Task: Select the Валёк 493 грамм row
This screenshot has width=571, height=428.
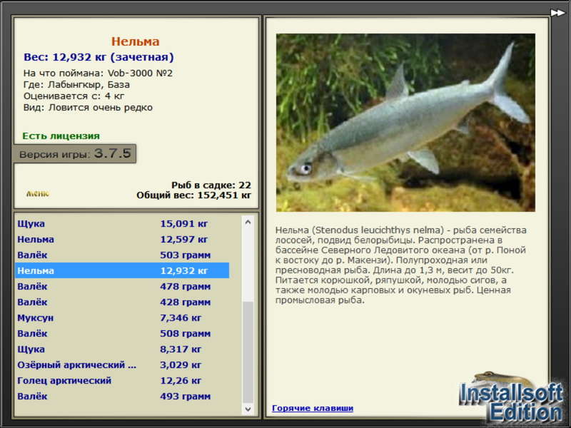Action: click(122, 396)
